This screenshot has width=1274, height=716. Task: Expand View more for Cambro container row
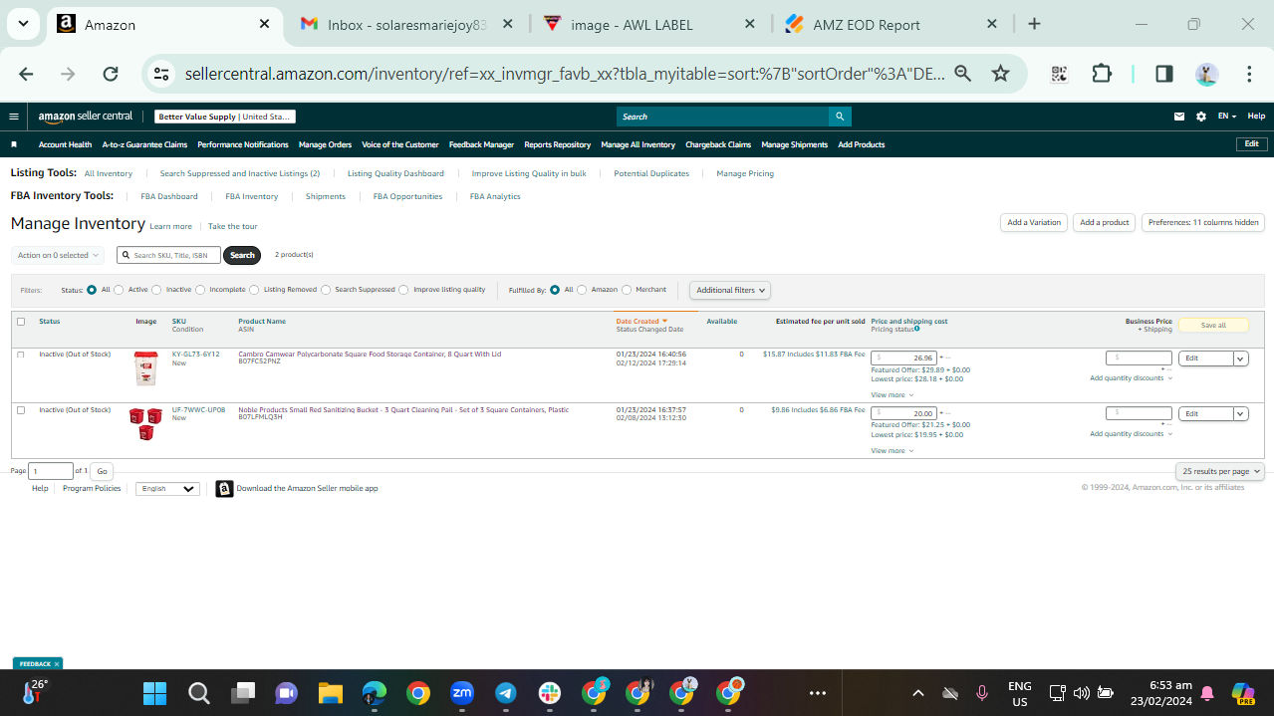[x=892, y=395]
